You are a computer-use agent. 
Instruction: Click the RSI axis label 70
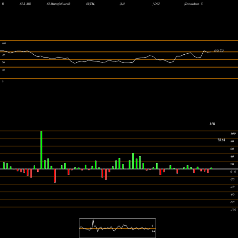coord(3,55)
